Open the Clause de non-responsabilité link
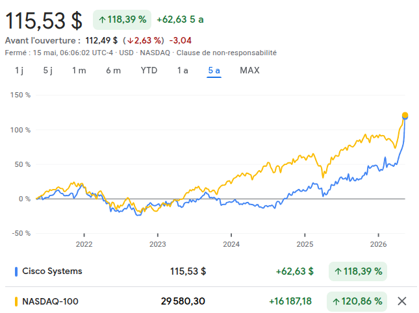Image resolution: width=419 pixels, height=313 pixels. coord(226,53)
